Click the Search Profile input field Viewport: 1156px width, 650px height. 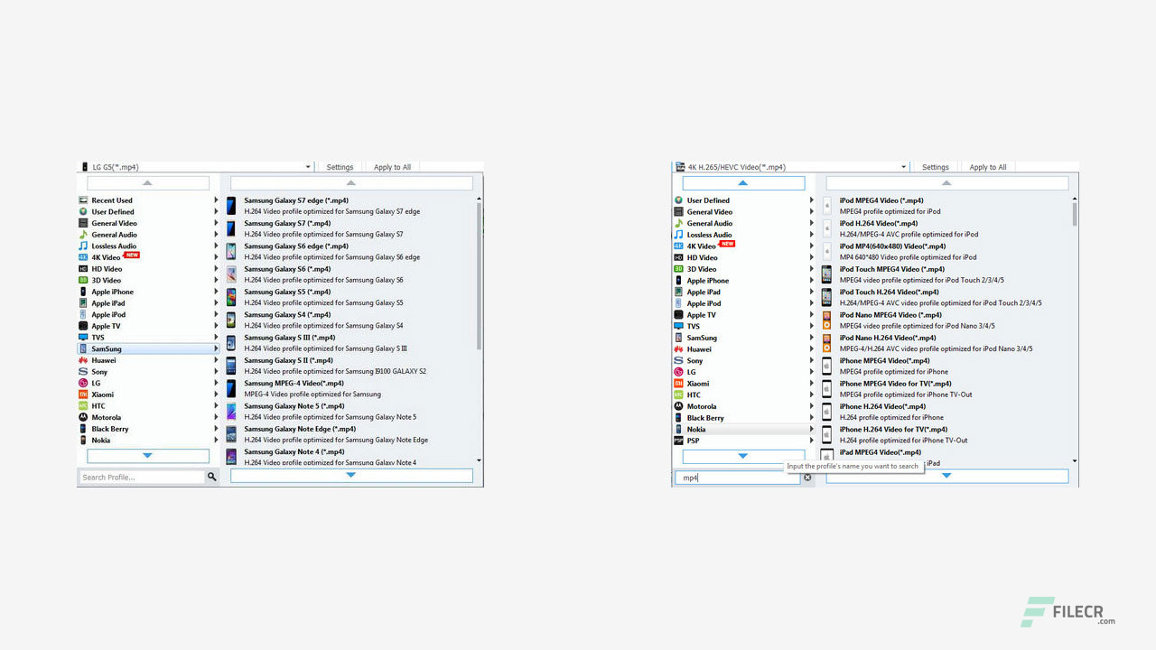click(142, 477)
